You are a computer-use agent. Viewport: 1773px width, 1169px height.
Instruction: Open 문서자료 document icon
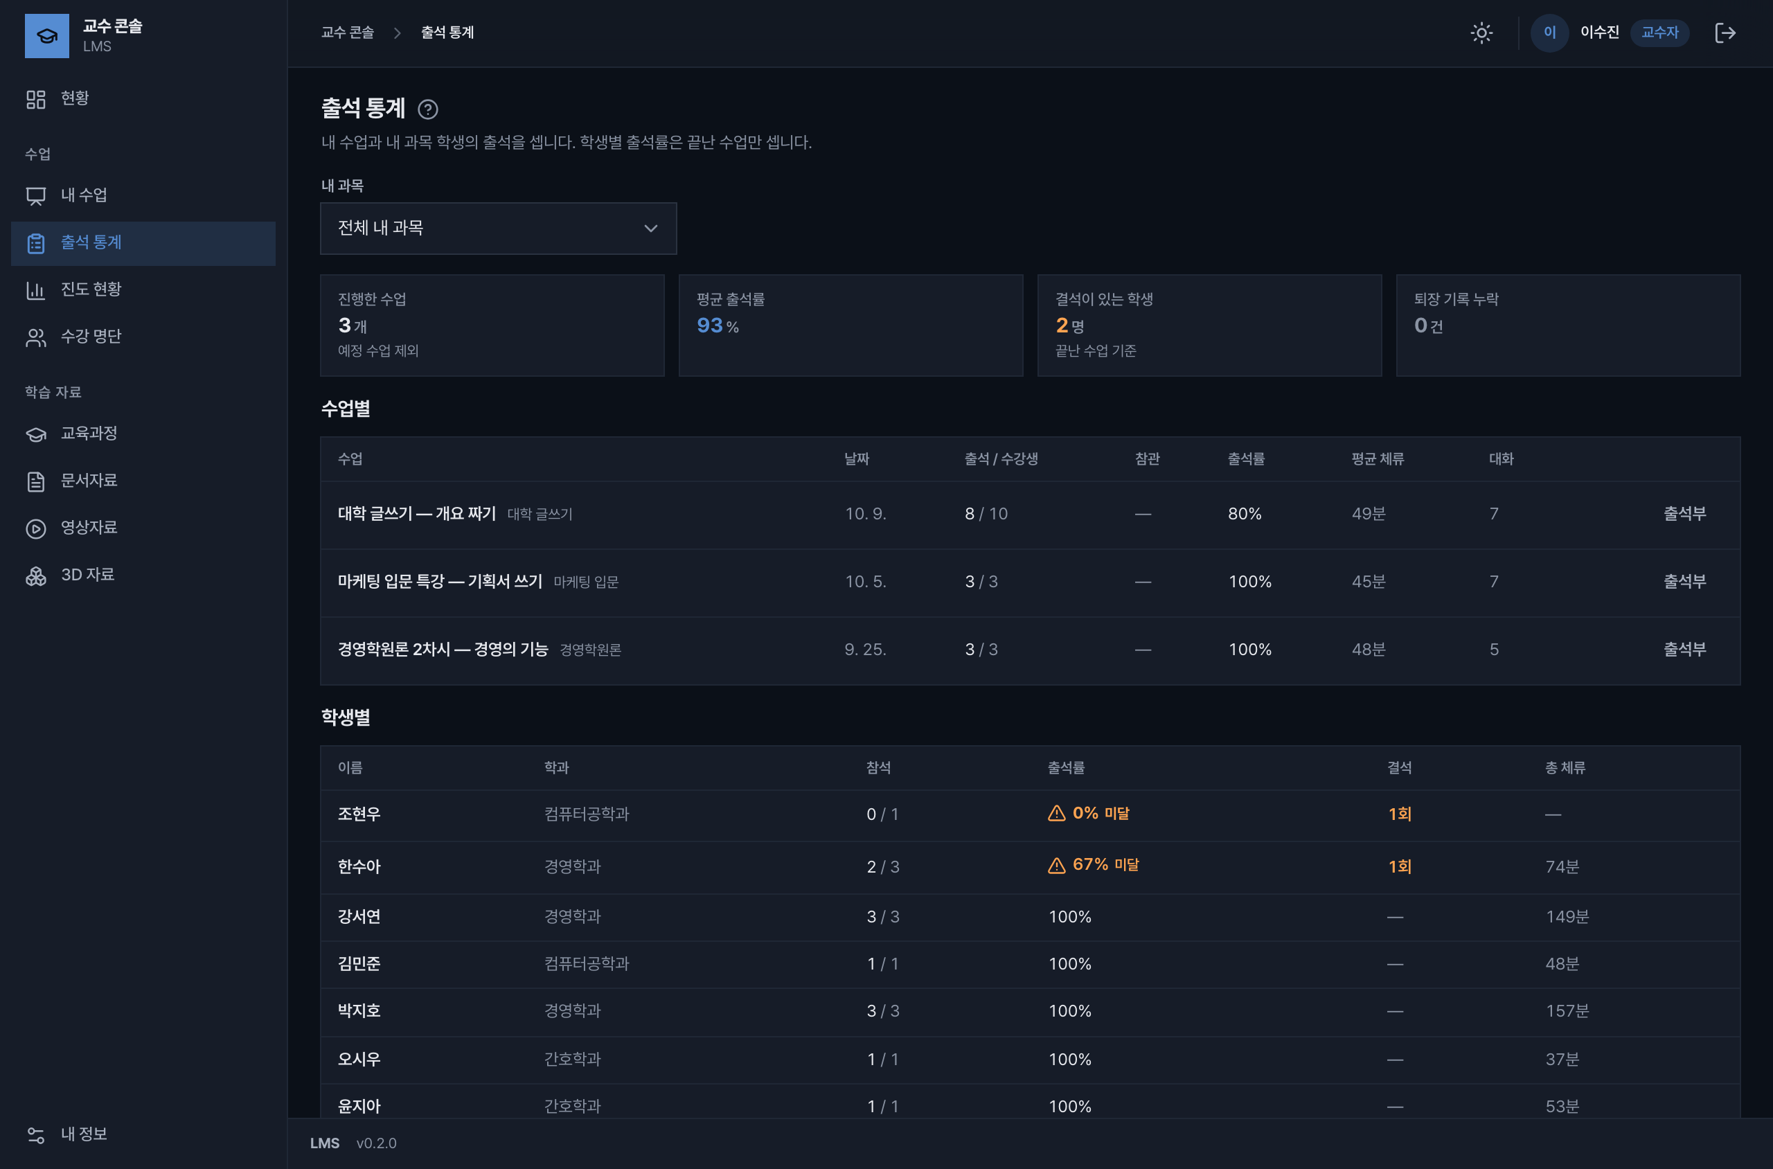36,481
